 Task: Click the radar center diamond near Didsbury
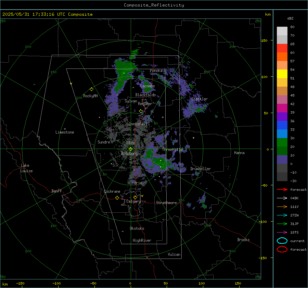(x=130, y=149)
